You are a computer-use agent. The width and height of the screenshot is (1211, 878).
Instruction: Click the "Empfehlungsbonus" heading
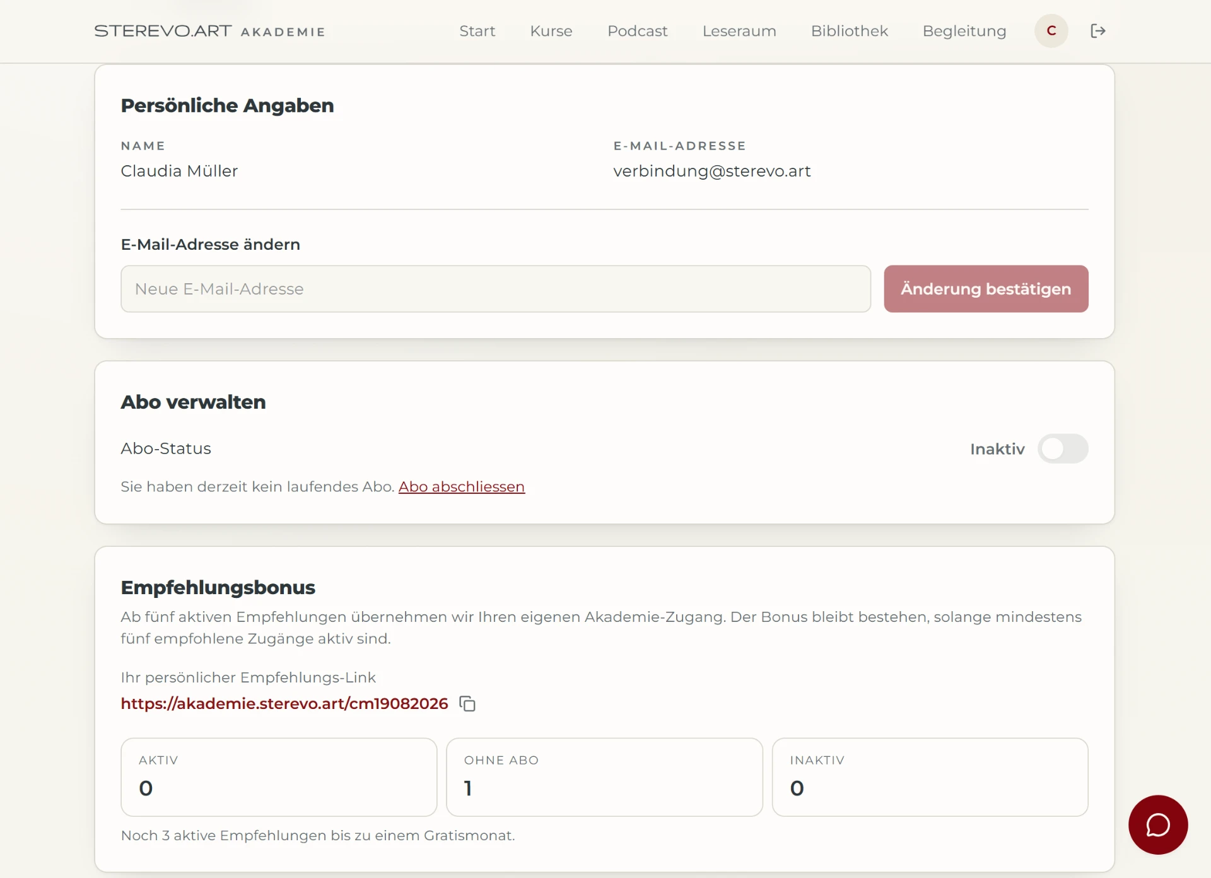218,587
